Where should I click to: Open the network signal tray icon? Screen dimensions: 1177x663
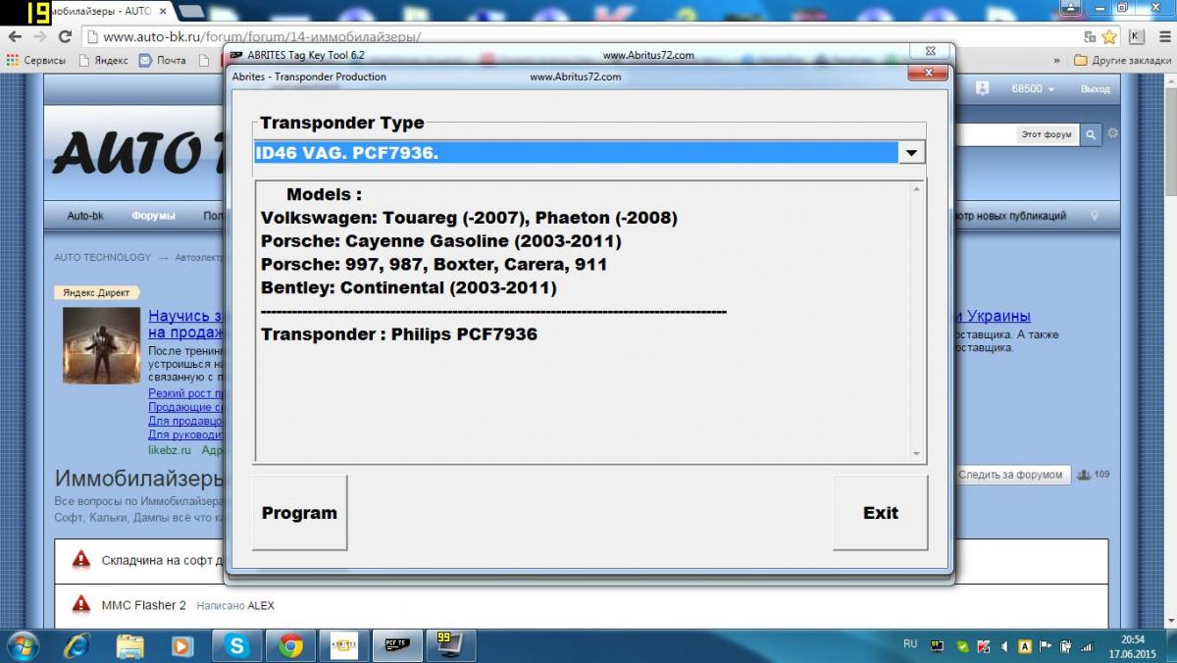point(1087,645)
